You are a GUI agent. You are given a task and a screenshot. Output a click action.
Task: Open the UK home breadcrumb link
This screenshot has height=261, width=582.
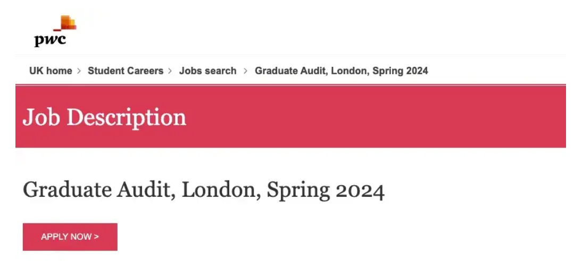(x=51, y=71)
